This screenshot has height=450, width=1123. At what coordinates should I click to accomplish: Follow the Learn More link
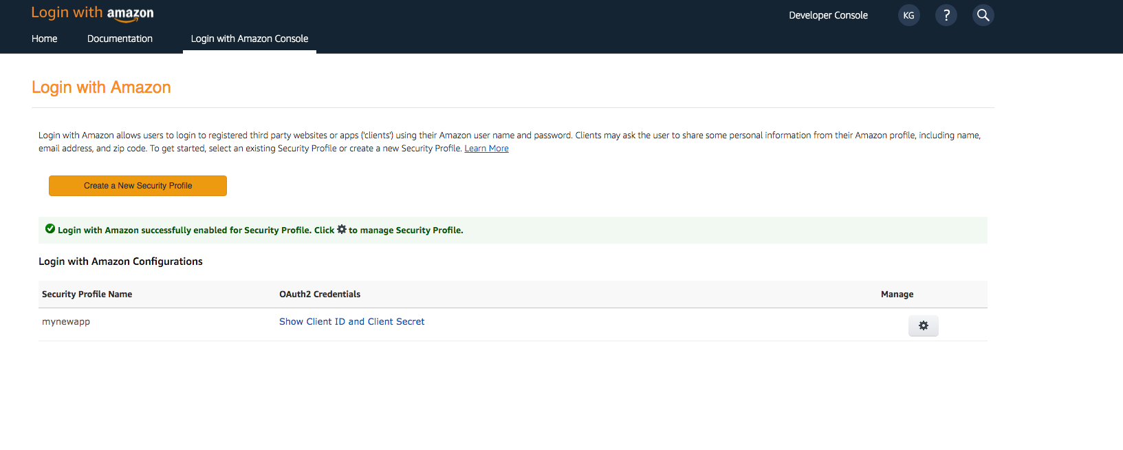[487, 149]
